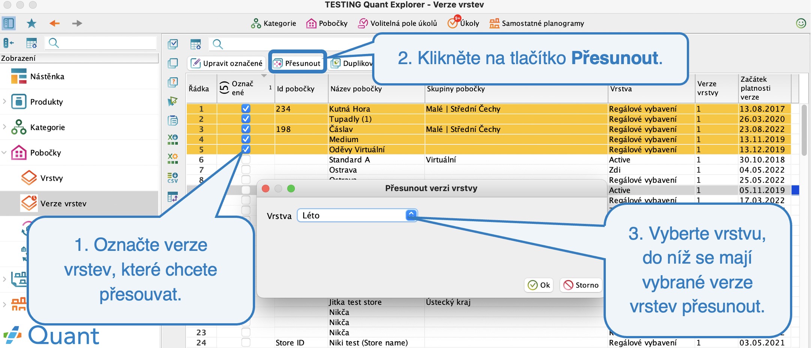Check the checkbox for Niki test row 24
Image resolution: width=811 pixels, height=348 pixels.
246,342
